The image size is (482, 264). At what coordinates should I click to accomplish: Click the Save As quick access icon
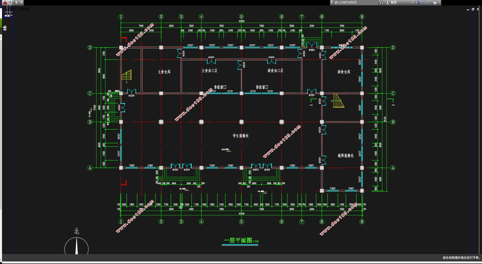(x=16, y=2)
